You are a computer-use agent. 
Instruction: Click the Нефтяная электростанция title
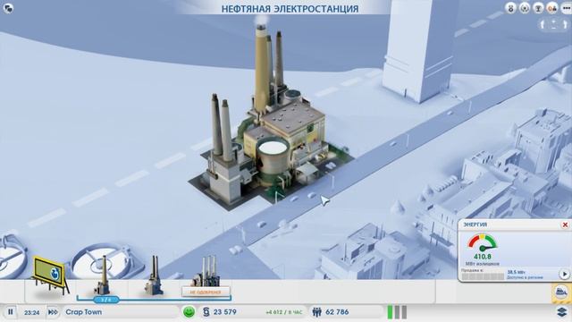point(290,9)
